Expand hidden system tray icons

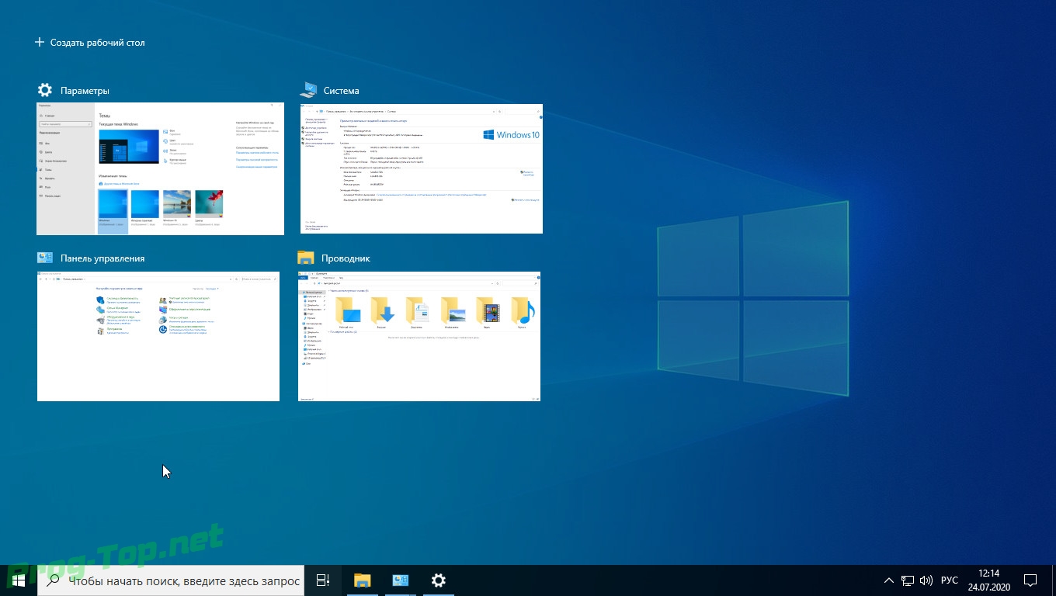pos(889,580)
